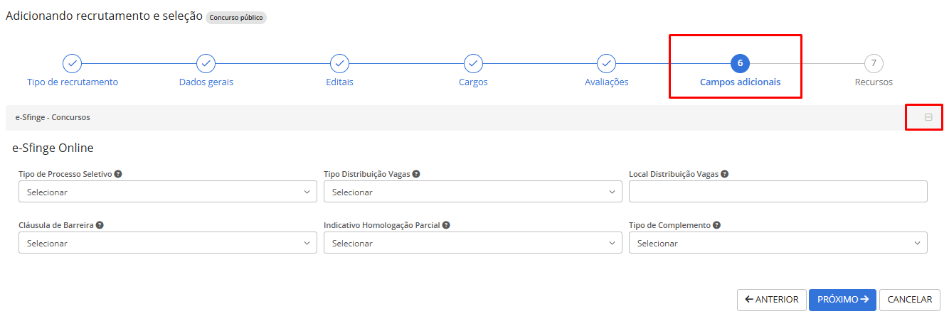Screen dimensions: 949x321
Task: Jump to the Dados gerais step
Action: tap(206, 64)
